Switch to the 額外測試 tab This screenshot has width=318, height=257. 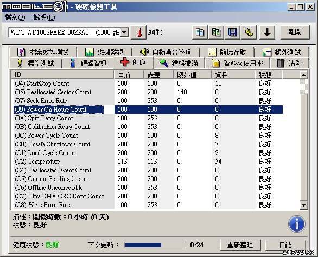(x=282, y=53)
